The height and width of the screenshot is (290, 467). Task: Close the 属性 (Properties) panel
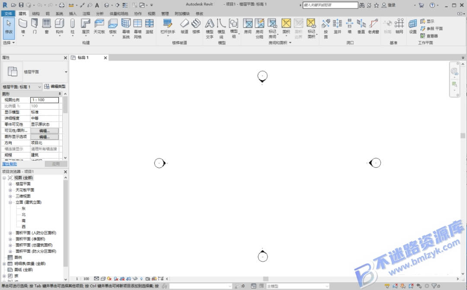66,58
